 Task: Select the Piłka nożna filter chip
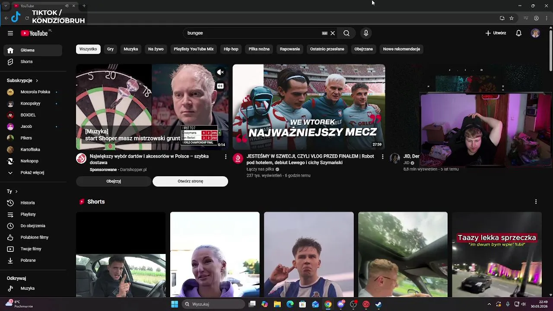click(x=259, y=49)
